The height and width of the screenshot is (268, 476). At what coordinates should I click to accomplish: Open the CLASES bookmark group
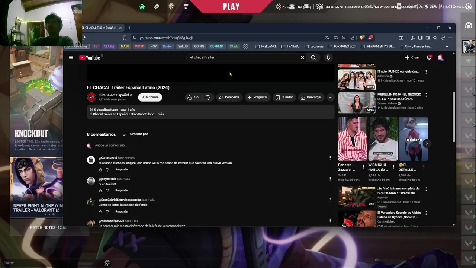coord(109,47)
